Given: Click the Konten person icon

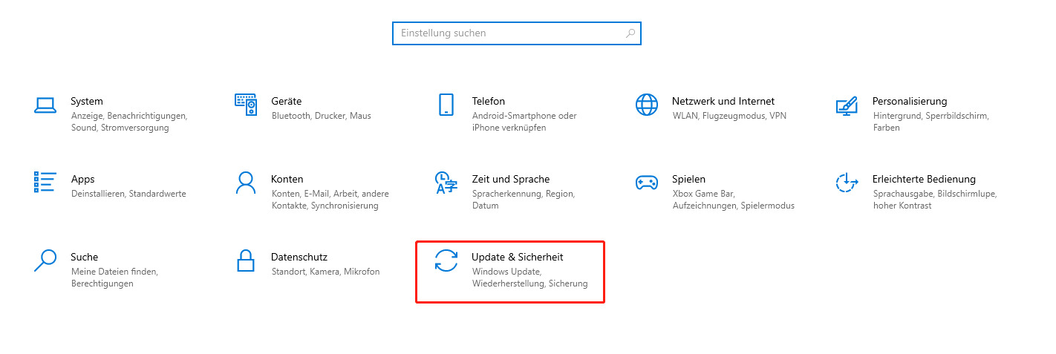Looking at the screenshot, I should click(246, 183).
